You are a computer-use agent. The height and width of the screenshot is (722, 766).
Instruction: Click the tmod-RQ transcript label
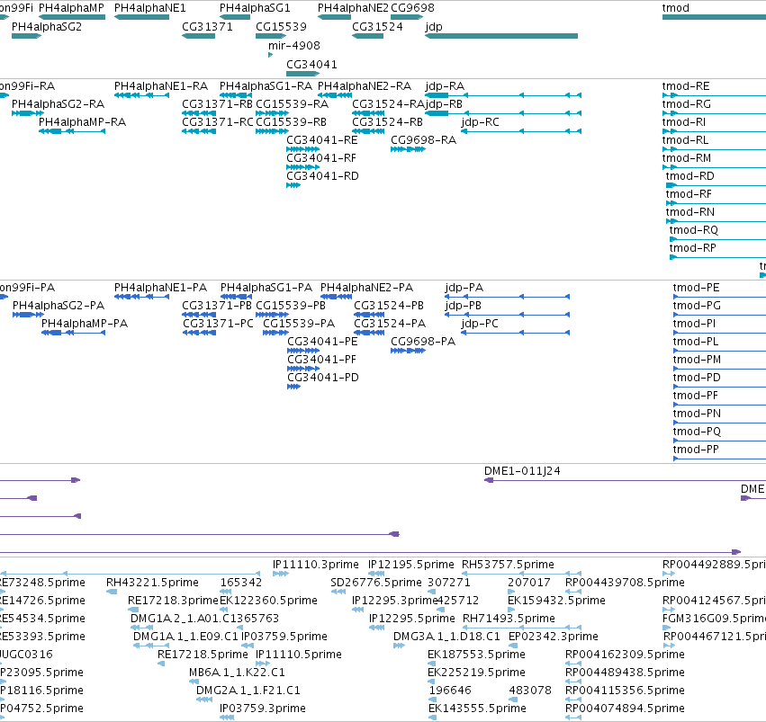point(694,230)
